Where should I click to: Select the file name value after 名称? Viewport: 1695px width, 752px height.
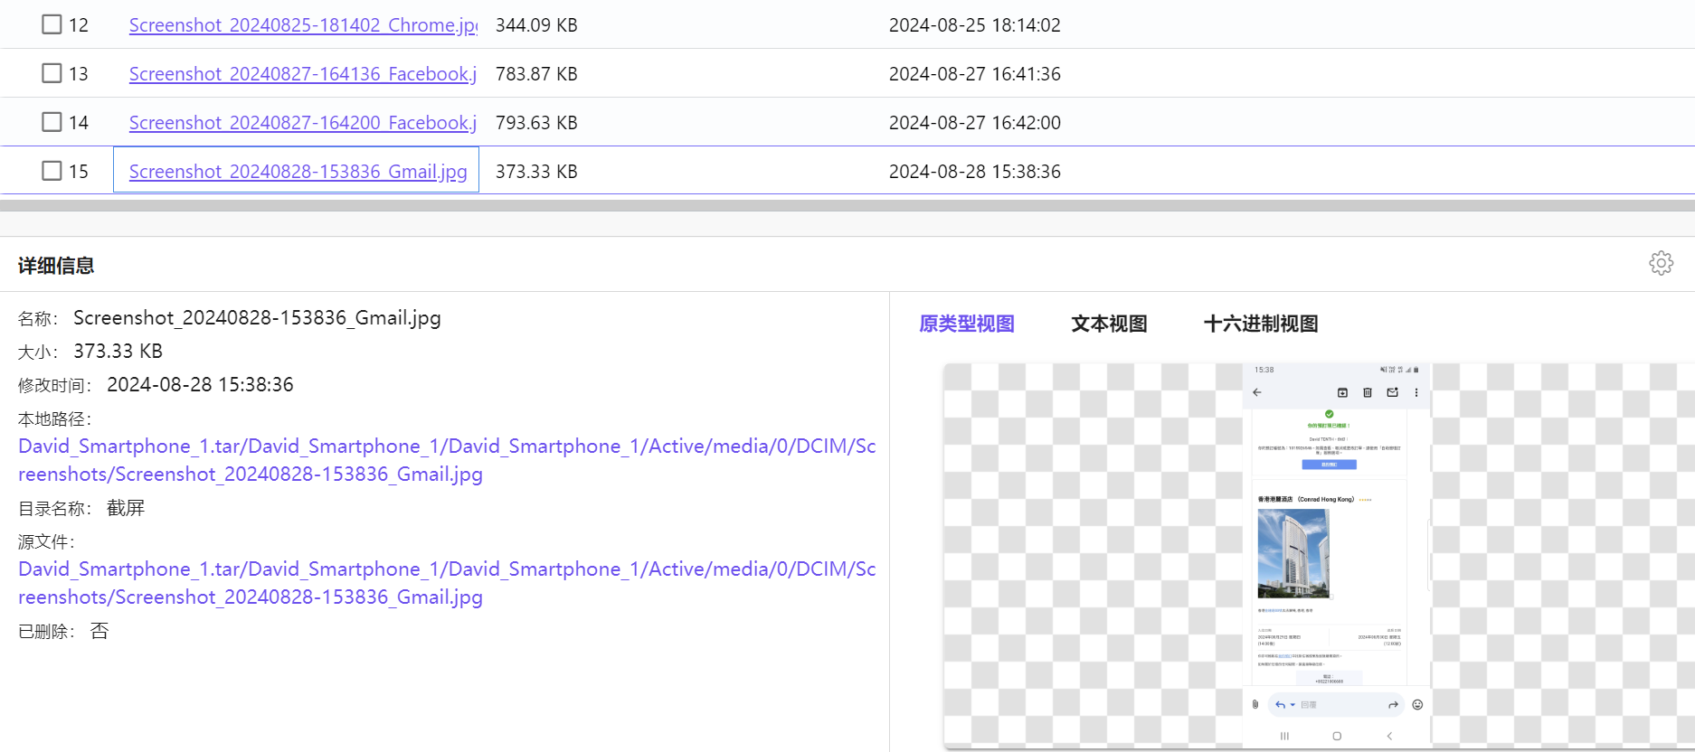[257, 318]
